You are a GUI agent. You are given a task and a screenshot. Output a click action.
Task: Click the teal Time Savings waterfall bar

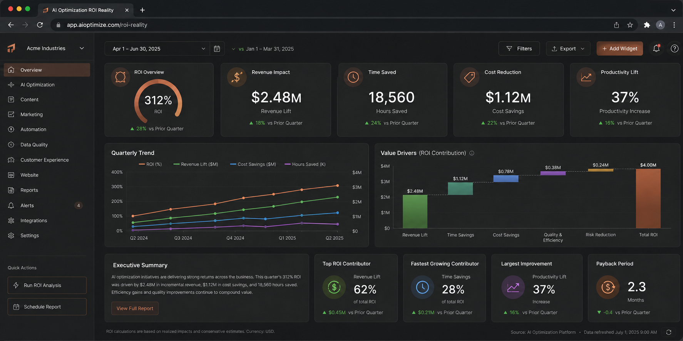[460, 188]
